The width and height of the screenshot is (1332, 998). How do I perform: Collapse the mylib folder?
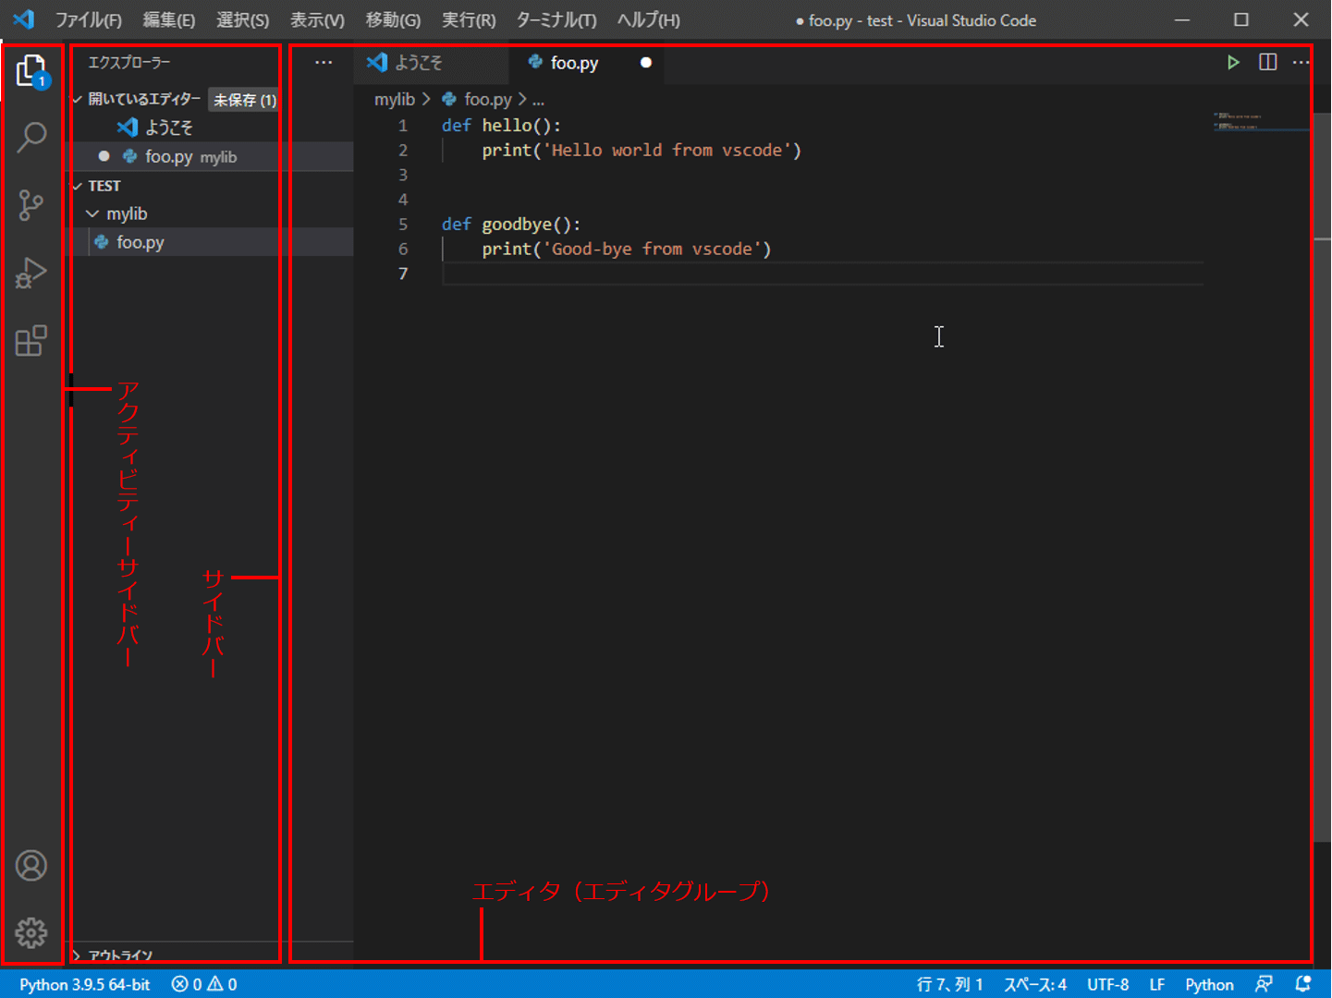[92, 214]
